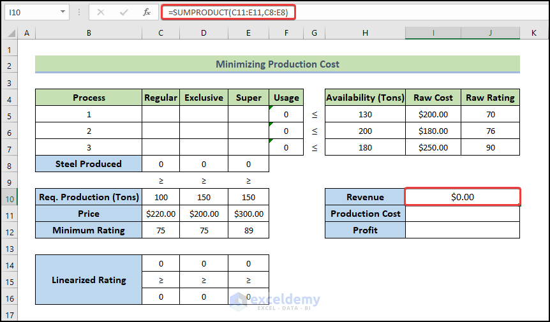Viewport: 550px width, 322px height.
Task: Click the Name Box showing I10
Action: click(x=32, y=12)
